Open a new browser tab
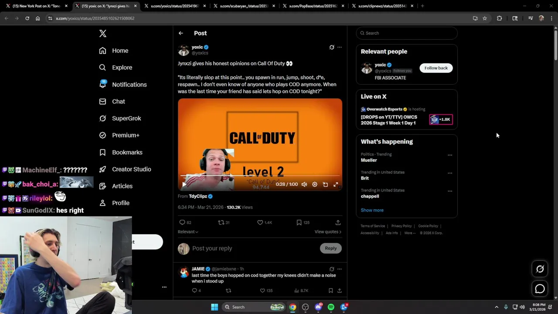The width and height of the screenshot is (558, 314). 422,6
